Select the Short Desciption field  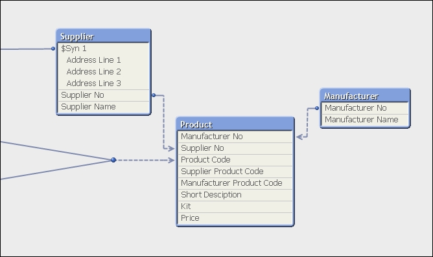235,195
